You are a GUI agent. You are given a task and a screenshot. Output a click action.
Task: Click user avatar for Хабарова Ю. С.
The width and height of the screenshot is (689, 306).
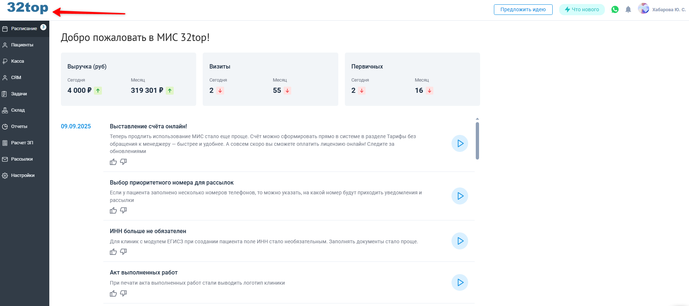pyautogui.click(x=643, y=9)
